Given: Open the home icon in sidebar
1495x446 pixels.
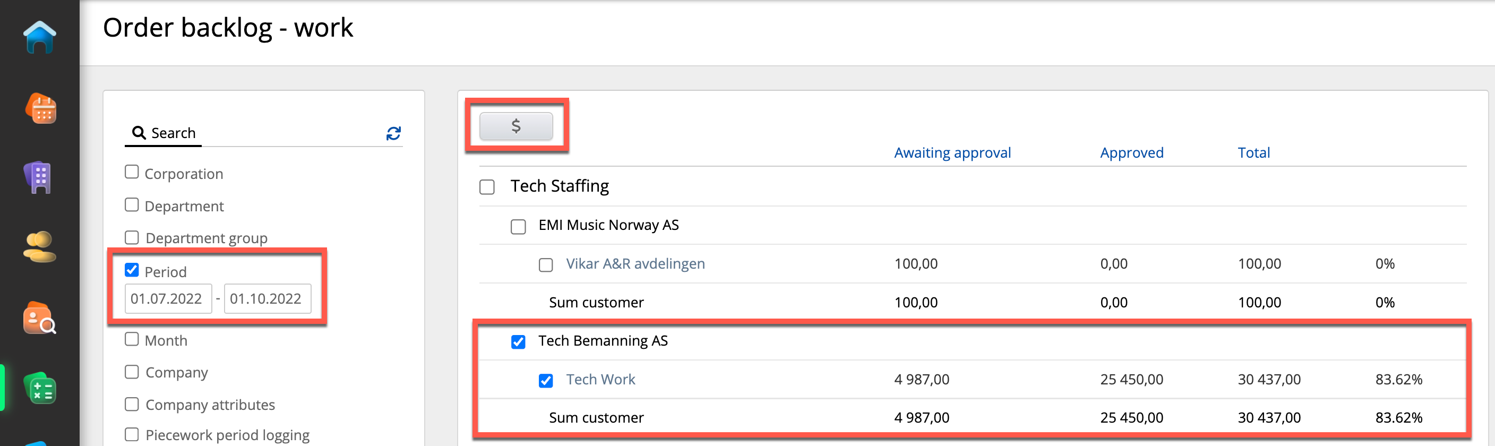Looking at the screenshot, I should 39,37.
